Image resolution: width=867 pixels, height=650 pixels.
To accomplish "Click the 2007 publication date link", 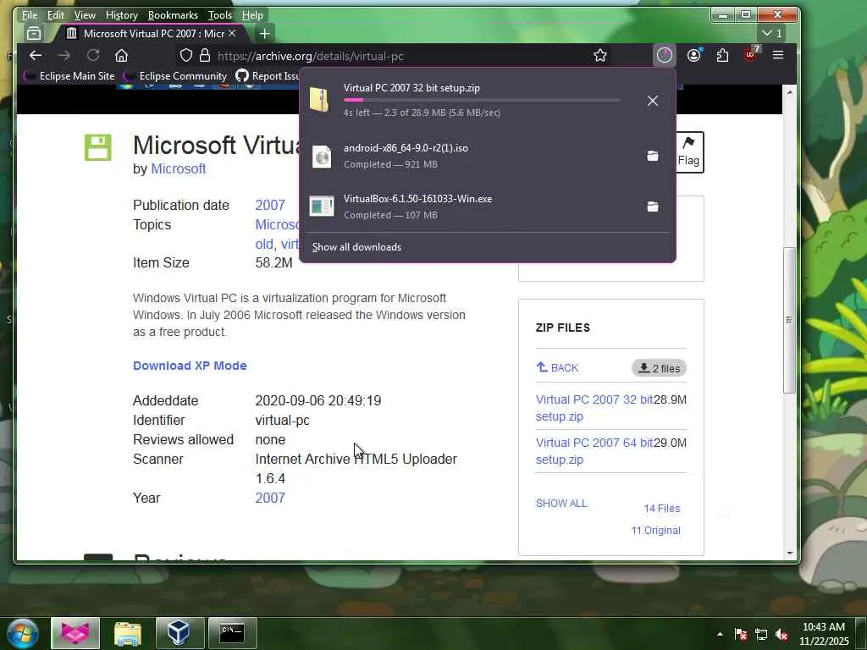I will point(270,205).
